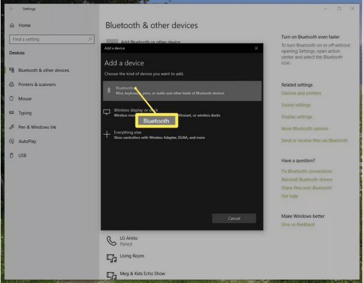Open More Bluetooth options link
The image size is (363, 283).
tap(305, 129)
